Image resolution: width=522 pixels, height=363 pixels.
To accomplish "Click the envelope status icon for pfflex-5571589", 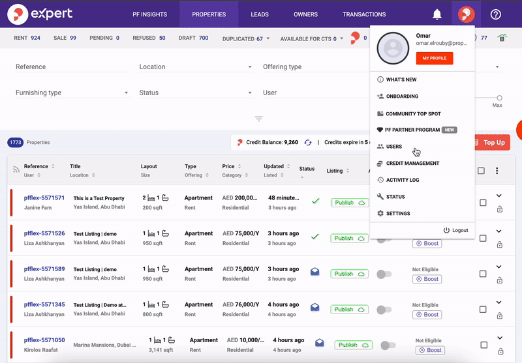I will 315,272.
